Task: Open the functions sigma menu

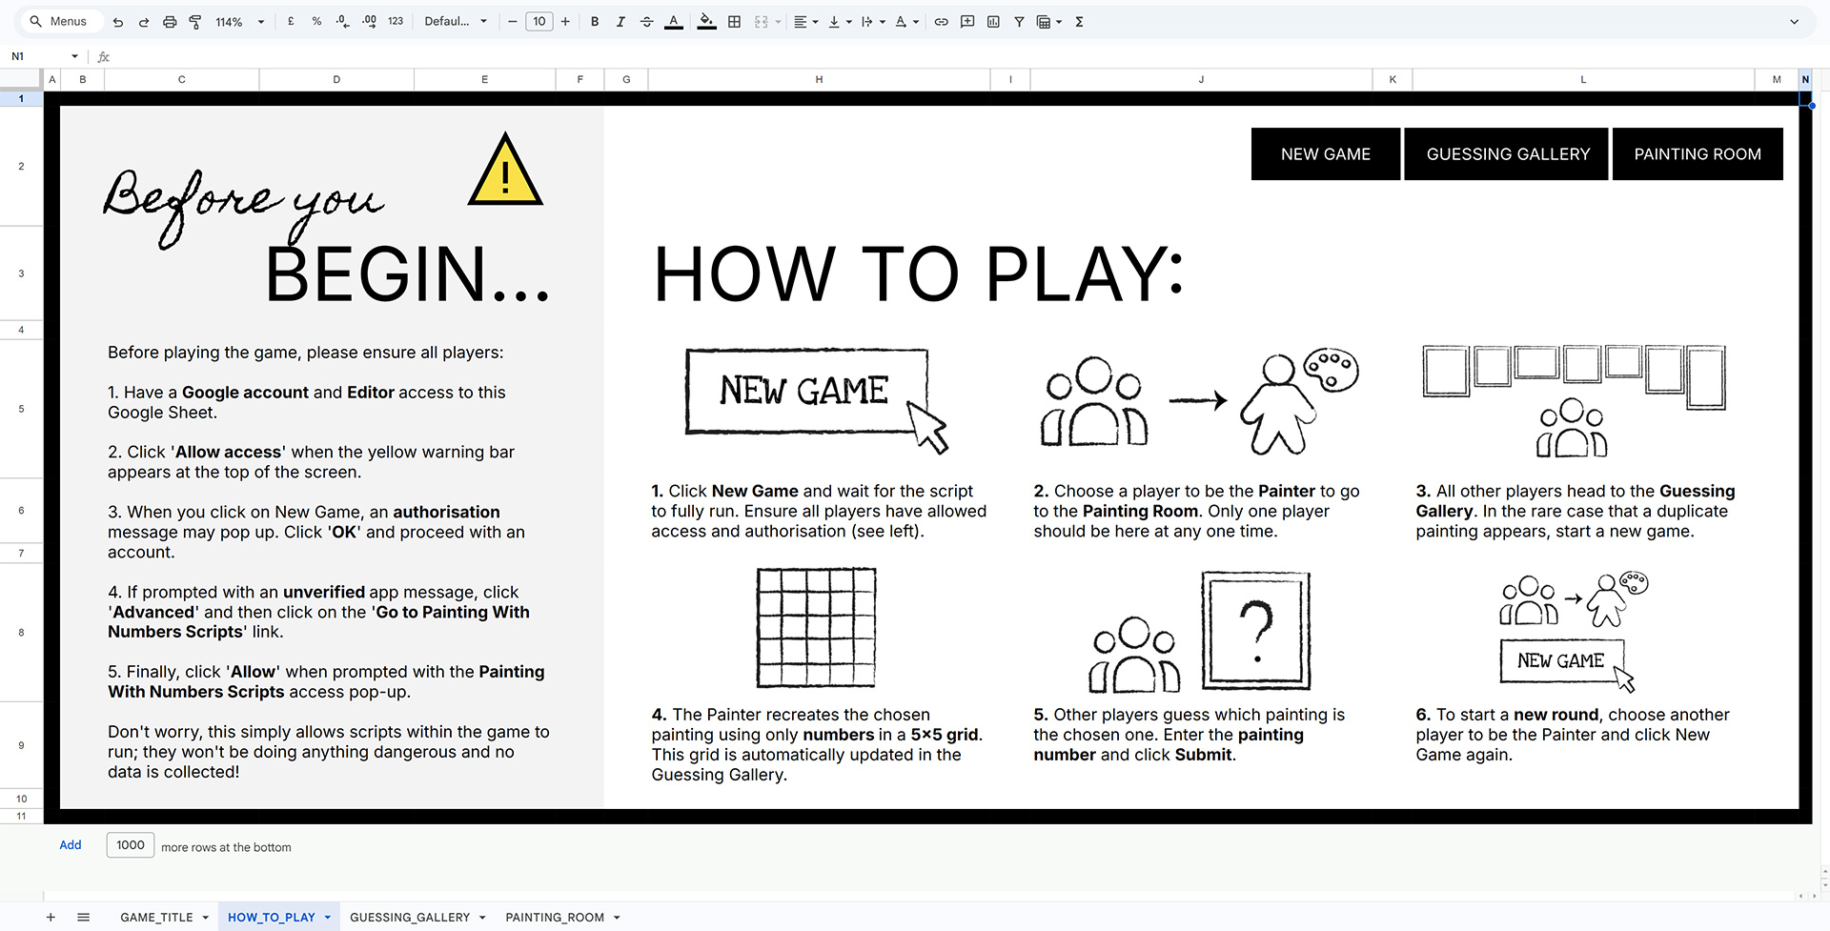Action: pos(1079,22)
